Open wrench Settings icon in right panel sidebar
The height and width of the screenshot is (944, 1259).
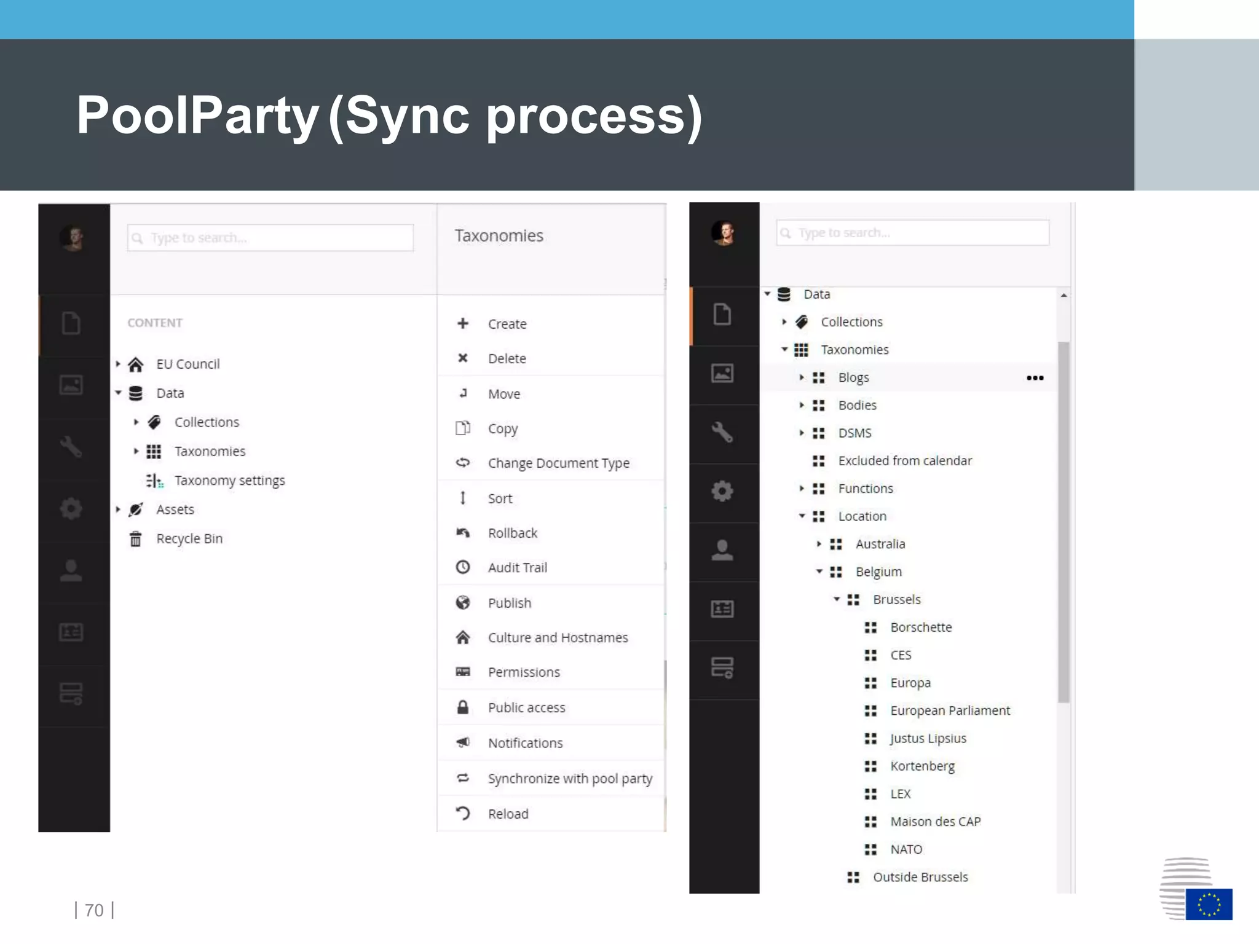[x=722, y=432]
